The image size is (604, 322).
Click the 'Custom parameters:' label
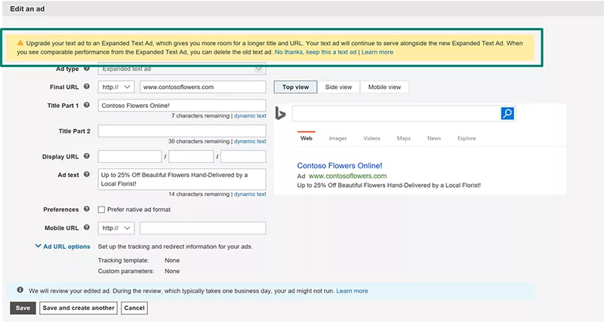pos(126,271)
